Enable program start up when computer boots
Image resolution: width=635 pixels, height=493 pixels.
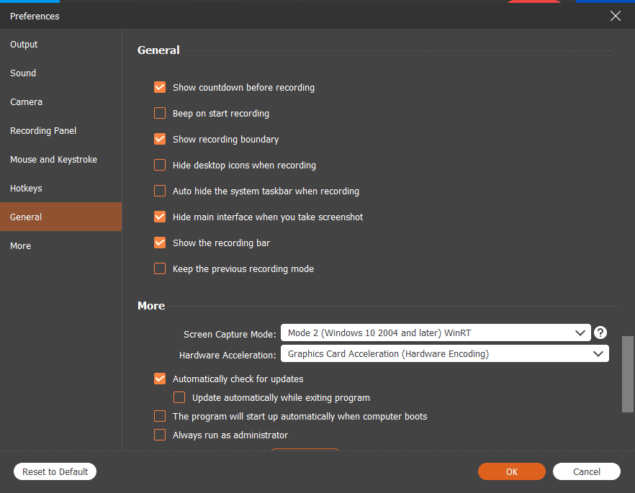click(x=160, y=416)
